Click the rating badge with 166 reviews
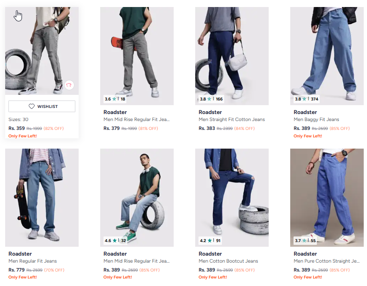367x286 pixels. pyautogui.click(x=211, y=99)
